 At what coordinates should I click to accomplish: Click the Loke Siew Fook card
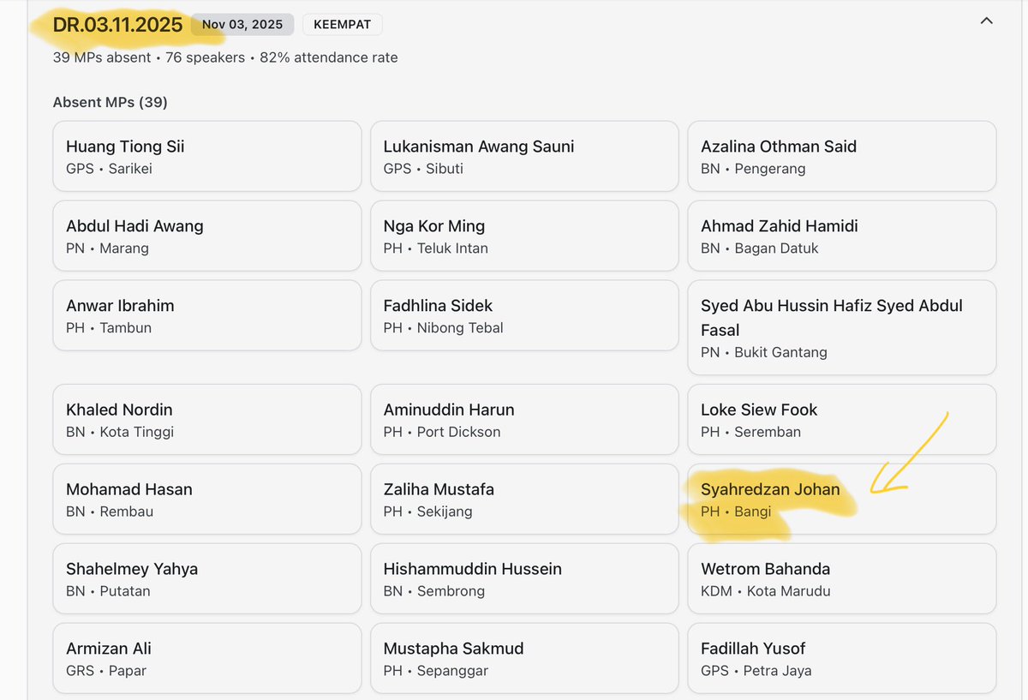[842, 419]
